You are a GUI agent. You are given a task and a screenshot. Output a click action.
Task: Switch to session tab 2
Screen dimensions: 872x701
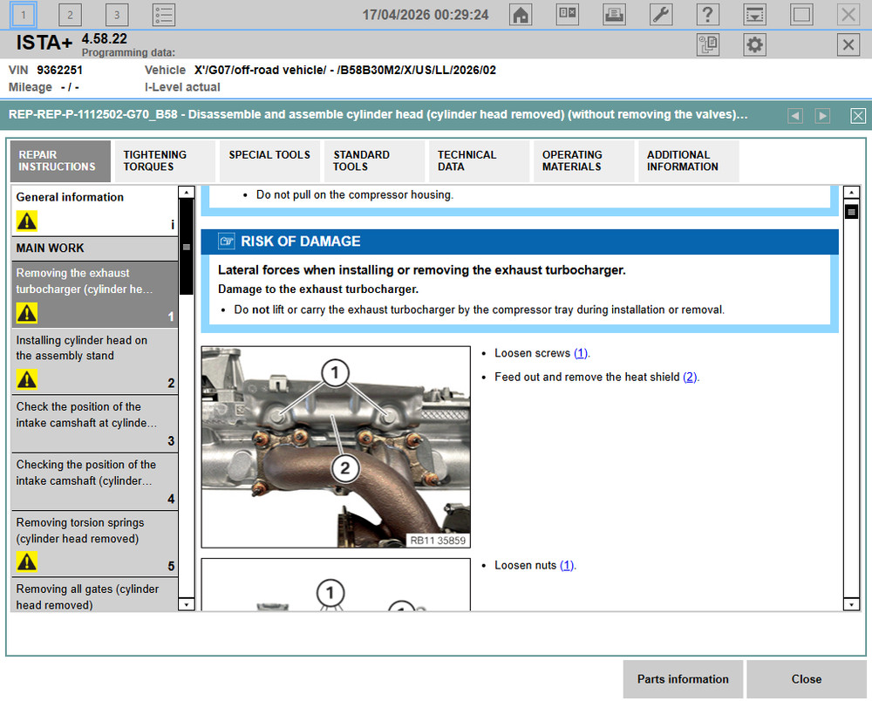tap(70, 15)
